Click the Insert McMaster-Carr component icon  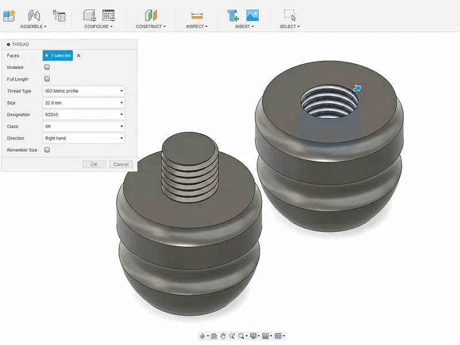tap(233, 16)
